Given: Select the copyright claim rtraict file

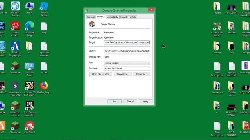Looking at the screenshot, I should tap(232, 69).
